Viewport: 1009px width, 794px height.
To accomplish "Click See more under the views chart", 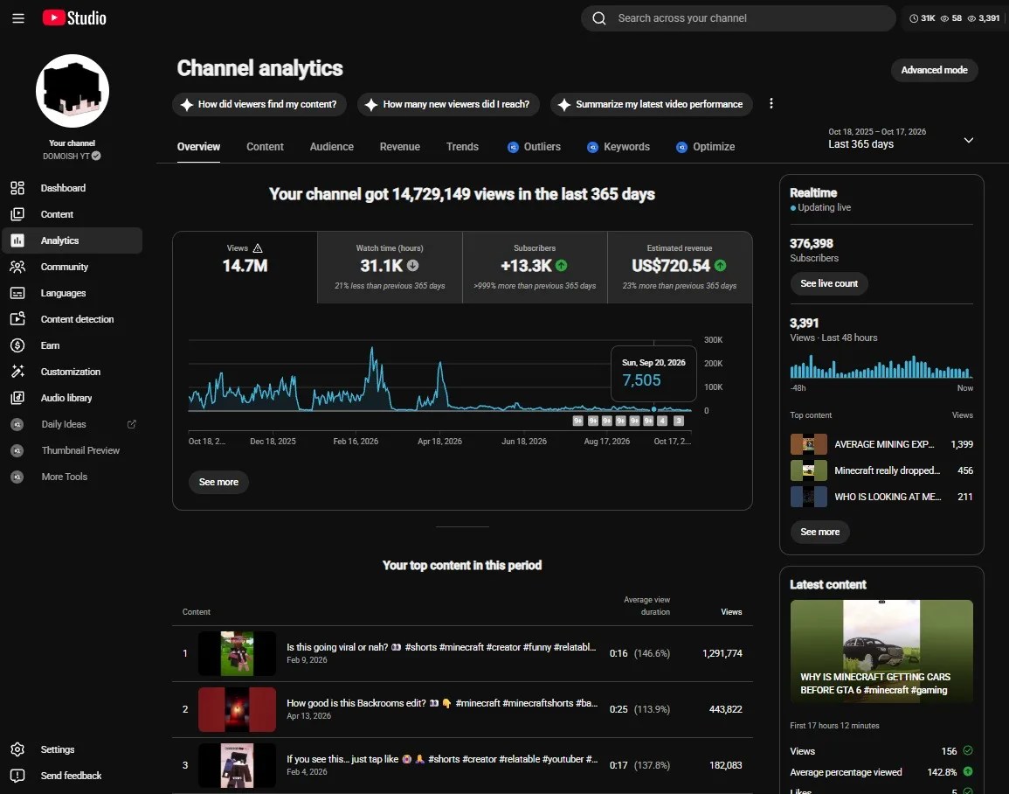I will point(218,483).
